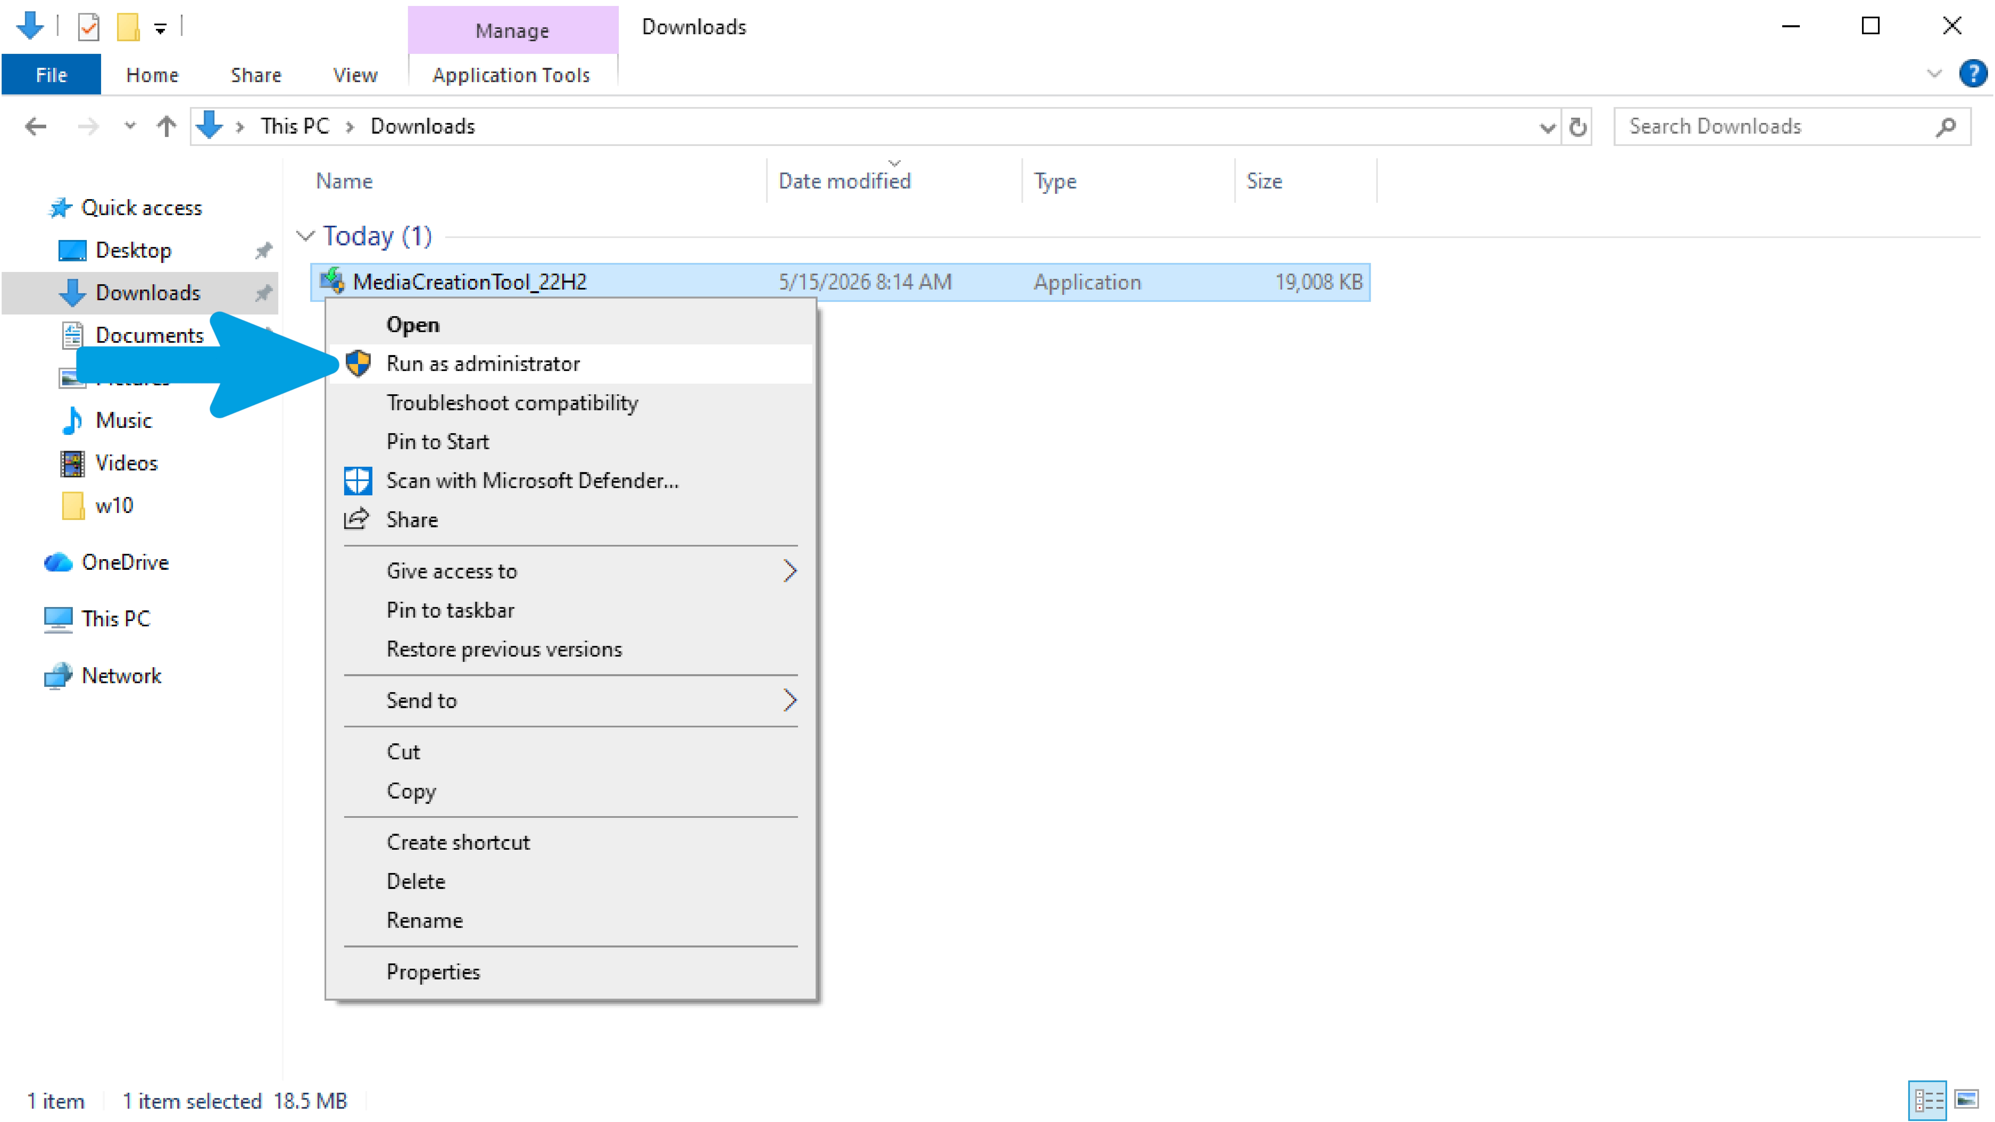Open the Customize Quick Access Toolbar dropdown
Screen dimensions: 1995x1122
(160, 29)
